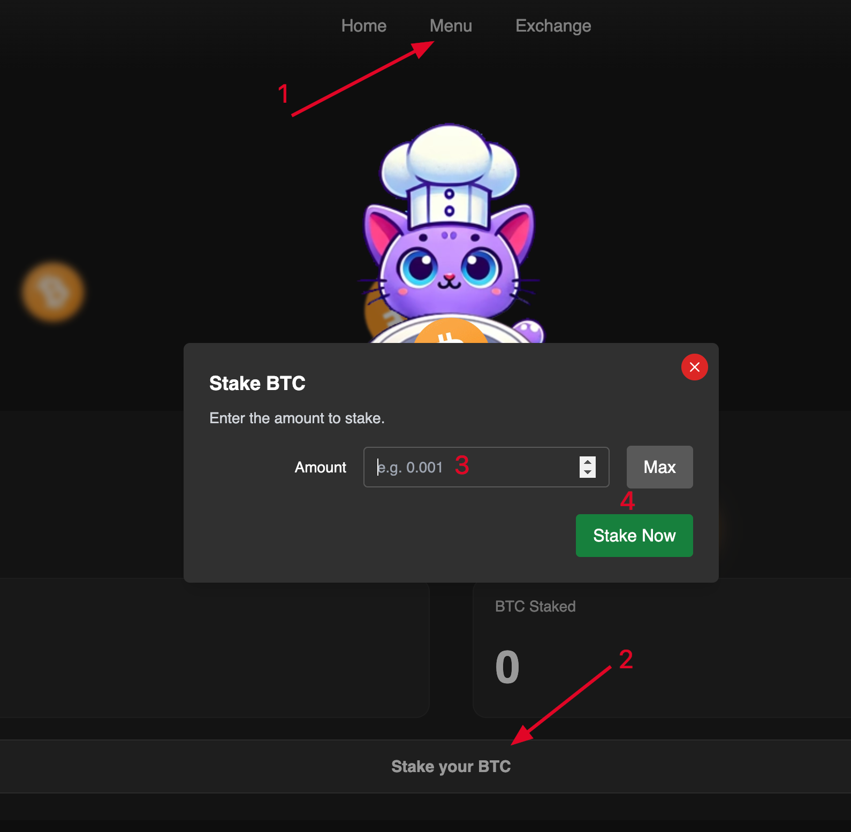
Task: Close the Stake BTC dialog
Action: 694,367
